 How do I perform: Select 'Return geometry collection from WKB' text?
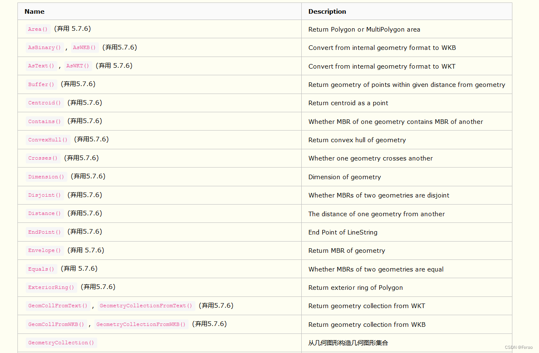coord(367,325)
